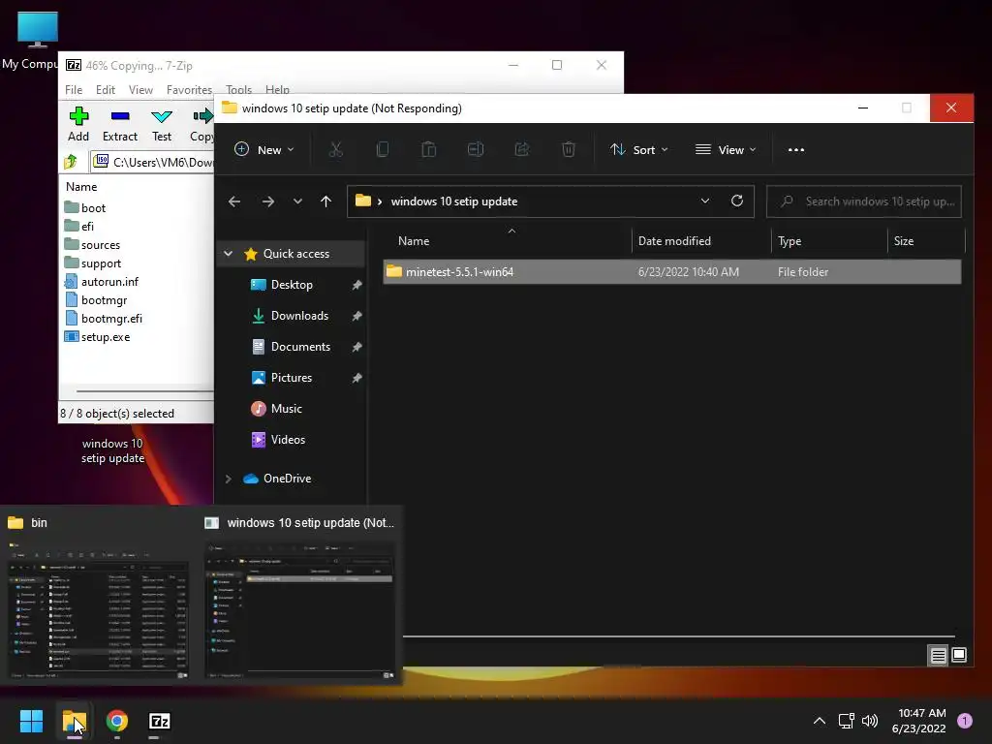Screen dimensions: 992x744
Task: Open recent locations dropdown chevron
Action: click(297, 201)
